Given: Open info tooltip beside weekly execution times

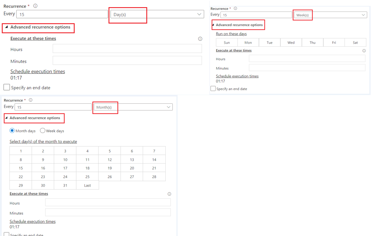Looking at the screenshot, I should (x=364, y=51).
